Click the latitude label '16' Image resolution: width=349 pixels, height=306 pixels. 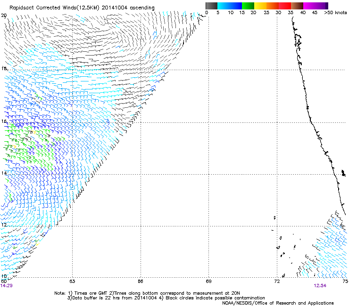coord(4,121)
